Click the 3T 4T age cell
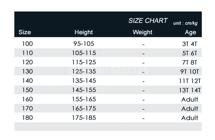 coord(190,44)
